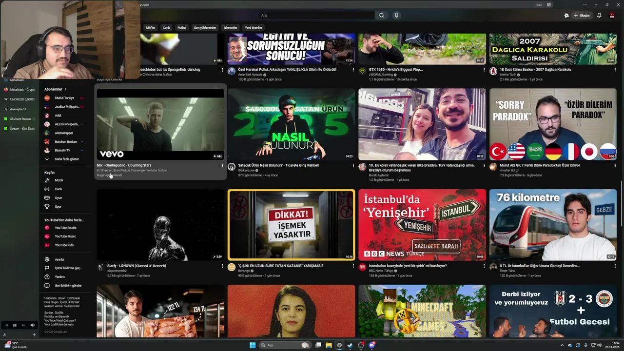Open options menu for Satacak Ürün Nasıl Bulunur video

pyautogui.click(x=353, y=166)
